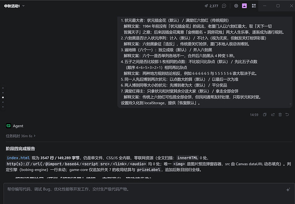Expand the 任务耗时 36m 6s details
Screen dimensions: 295x204
[21, 136]
